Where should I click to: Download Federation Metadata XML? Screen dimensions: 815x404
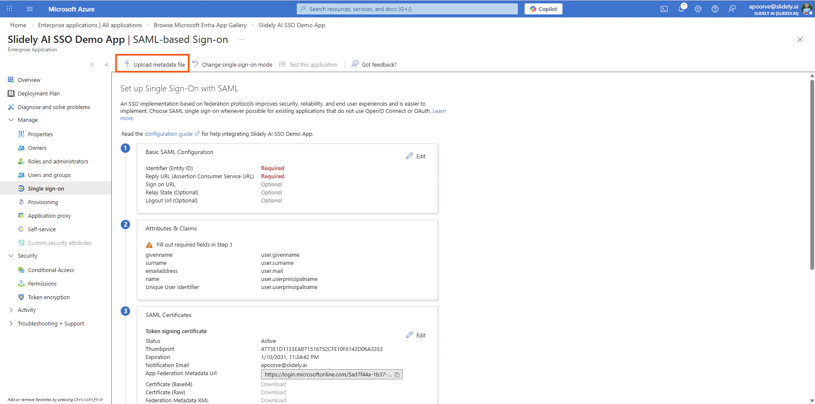(273, 401)
